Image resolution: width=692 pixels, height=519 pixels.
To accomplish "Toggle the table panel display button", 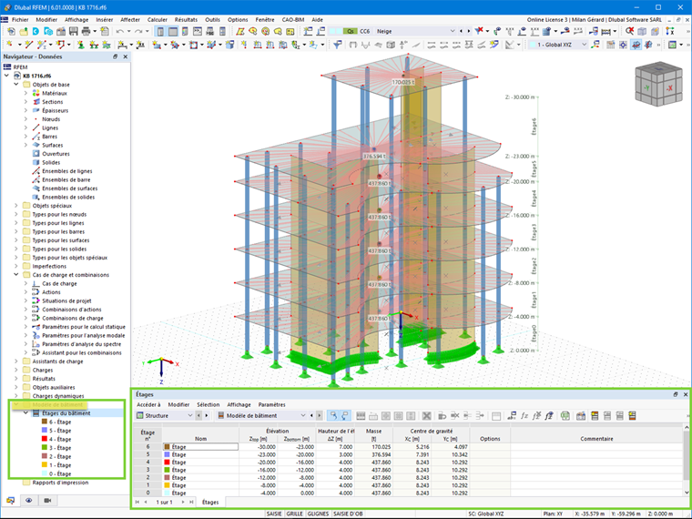I will (x=173, y=31).
